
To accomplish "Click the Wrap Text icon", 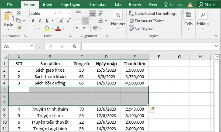I will 101,13.
